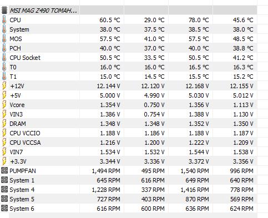Select the System temperature row label
Screen dimensions: 268x218
pos(19,29)
